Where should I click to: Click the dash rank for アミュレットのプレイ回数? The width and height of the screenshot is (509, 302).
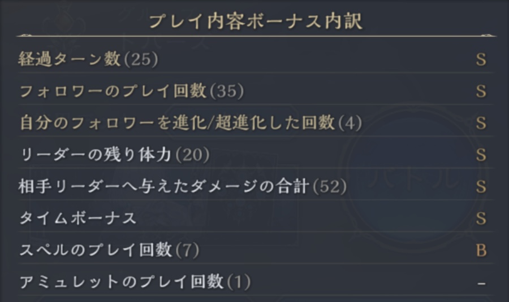point(481,283)
